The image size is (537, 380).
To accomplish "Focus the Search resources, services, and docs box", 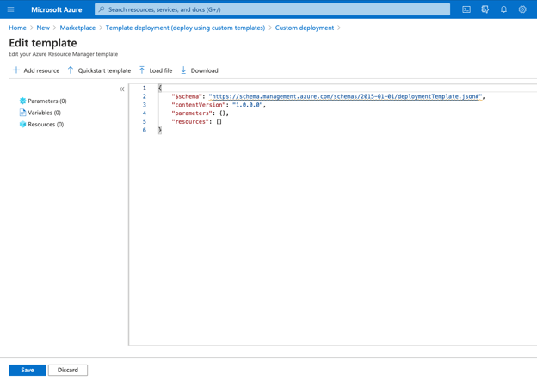I will [x=272, y=9].
